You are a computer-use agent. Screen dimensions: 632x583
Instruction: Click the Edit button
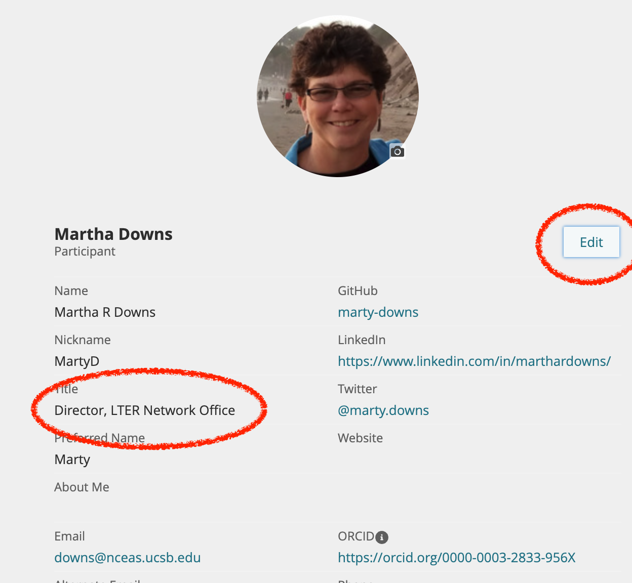(x=591, y=242)
